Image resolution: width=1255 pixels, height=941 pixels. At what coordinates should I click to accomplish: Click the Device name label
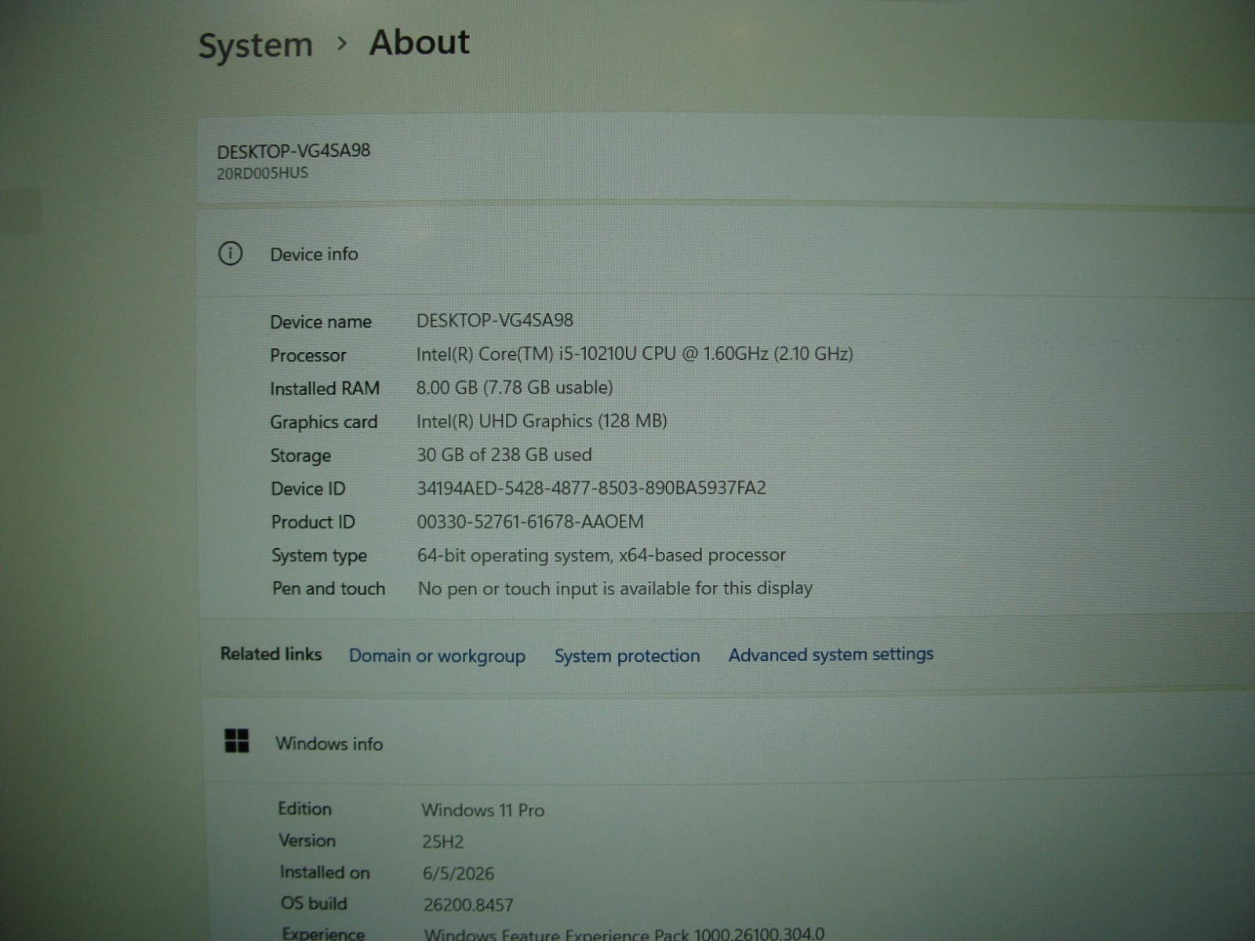[321, 322]
